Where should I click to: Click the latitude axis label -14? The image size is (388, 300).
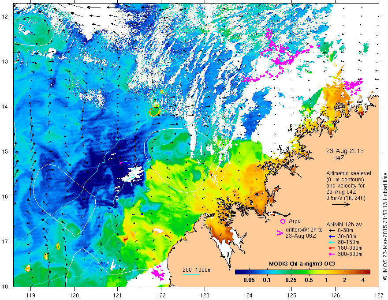pos(5,107)
